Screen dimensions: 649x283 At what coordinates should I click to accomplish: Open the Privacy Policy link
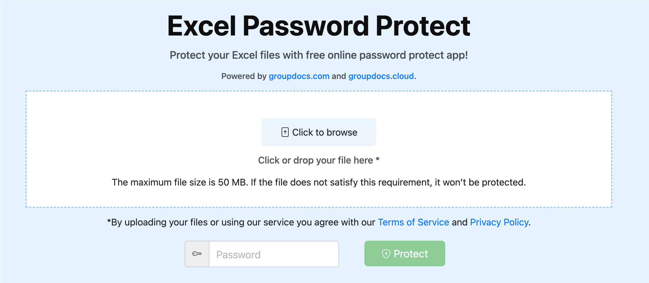(x=499, y=222)
